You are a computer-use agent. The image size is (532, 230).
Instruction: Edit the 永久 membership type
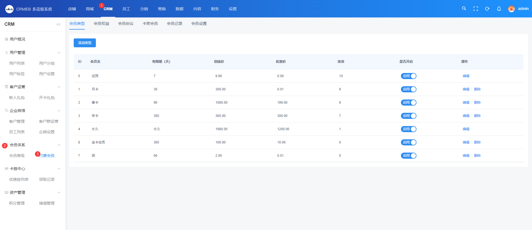coord(466,129)
